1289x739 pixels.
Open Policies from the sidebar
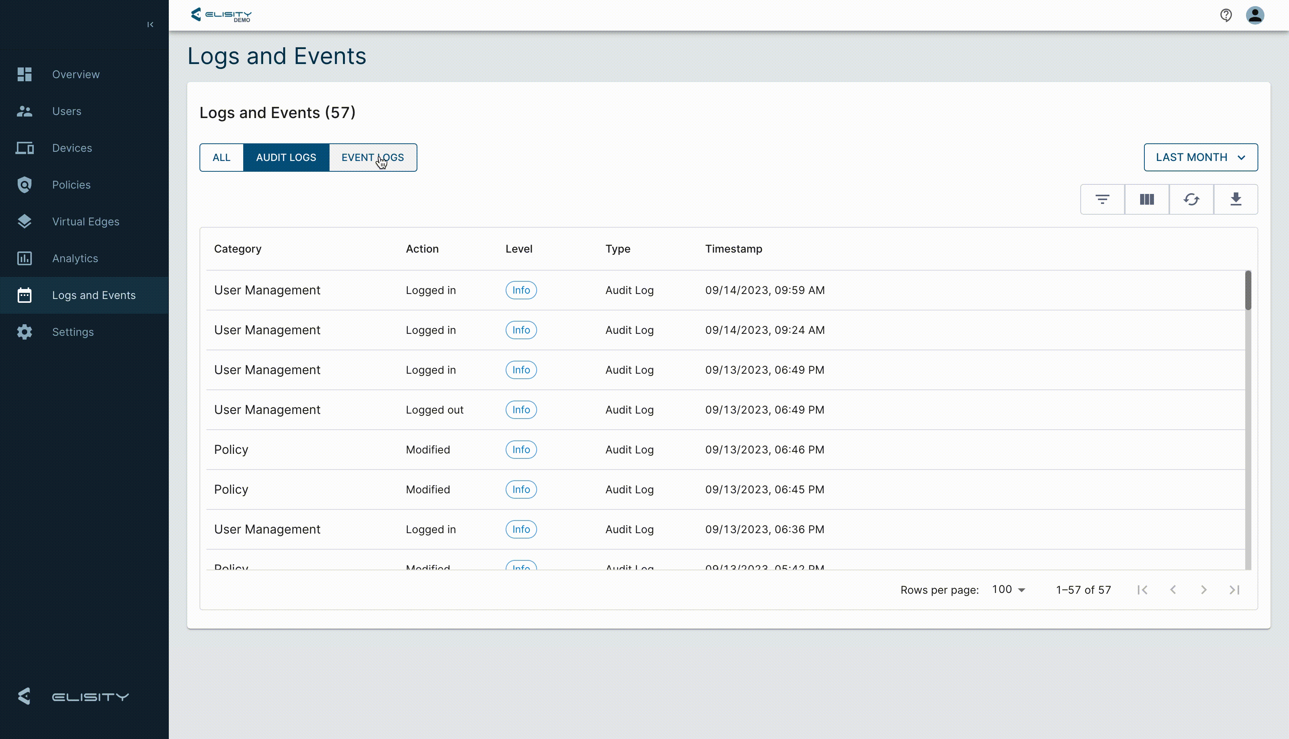[84, 185]
